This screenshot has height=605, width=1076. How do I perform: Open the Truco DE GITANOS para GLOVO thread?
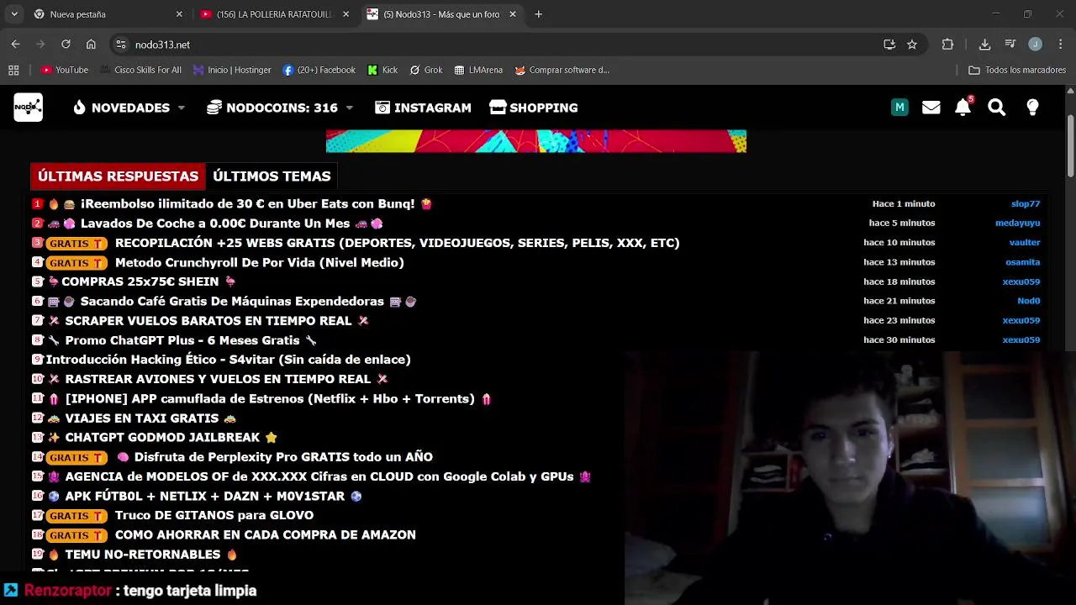coord(214,516)
